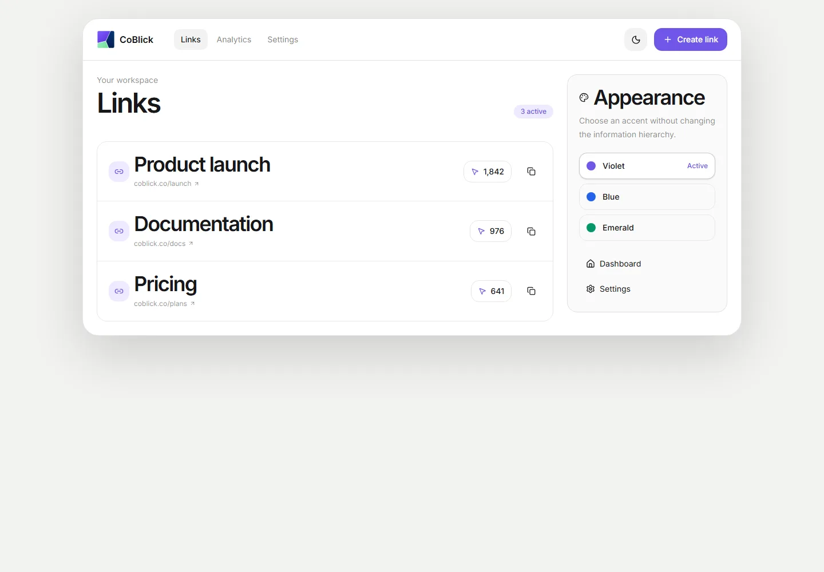
Task: Click the CoBlick logo icon
Action: pos(106,39)
